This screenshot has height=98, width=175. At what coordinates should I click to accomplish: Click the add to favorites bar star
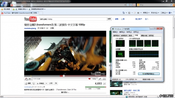tap(14, 9)
